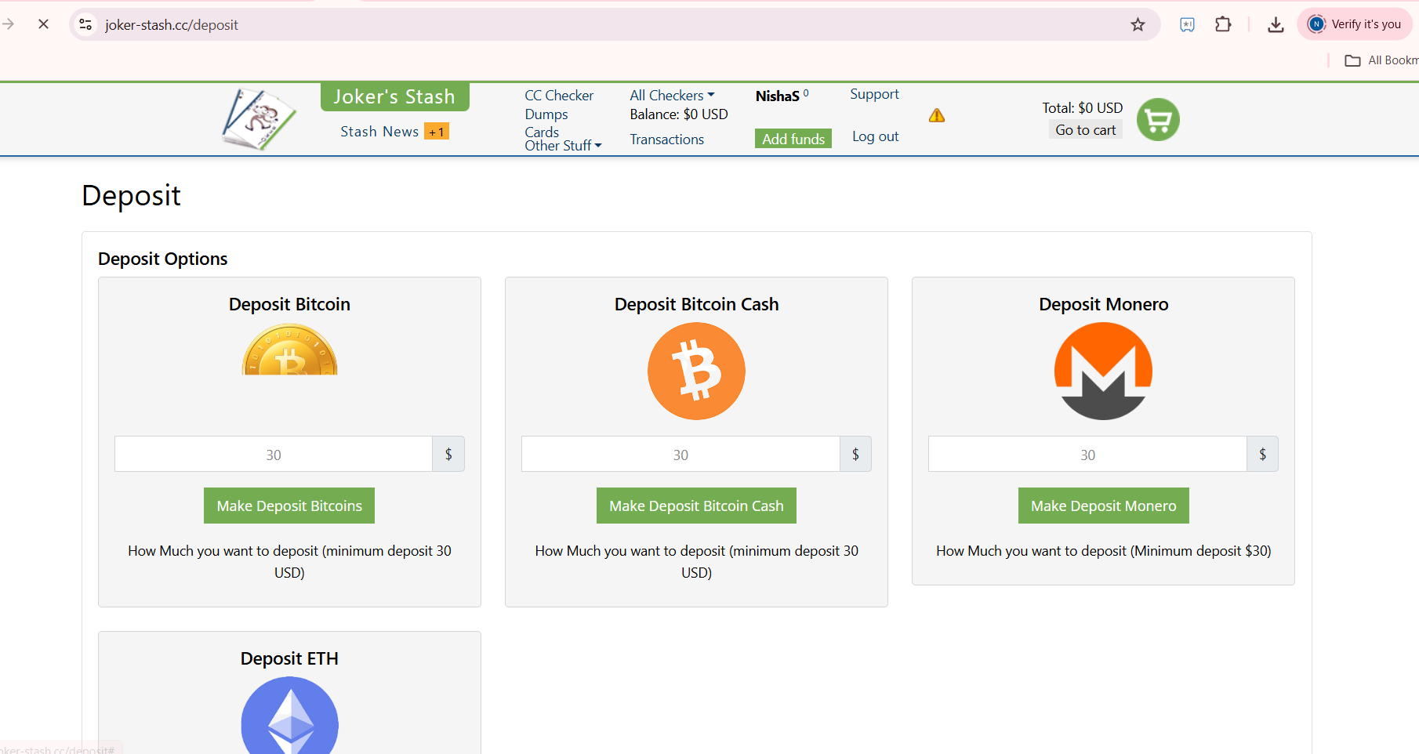Click the Deposit Monero heading
Viewport: 1419px width, 754px height.
tap(1103, 304)
